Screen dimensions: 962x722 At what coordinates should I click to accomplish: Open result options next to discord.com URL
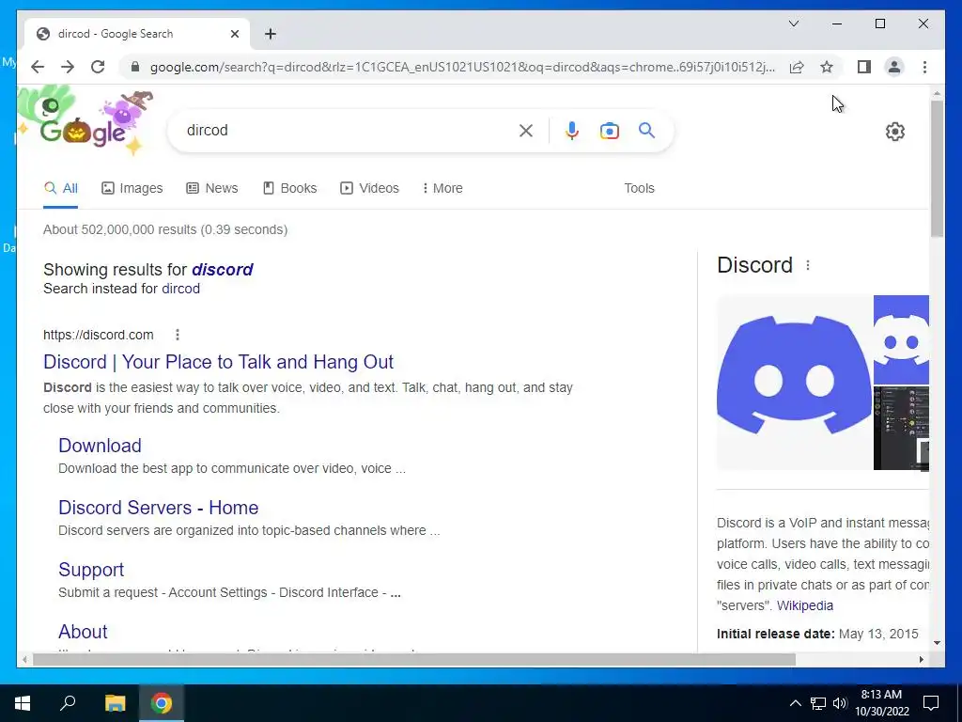pyautogui.click(x=178, y=335)
